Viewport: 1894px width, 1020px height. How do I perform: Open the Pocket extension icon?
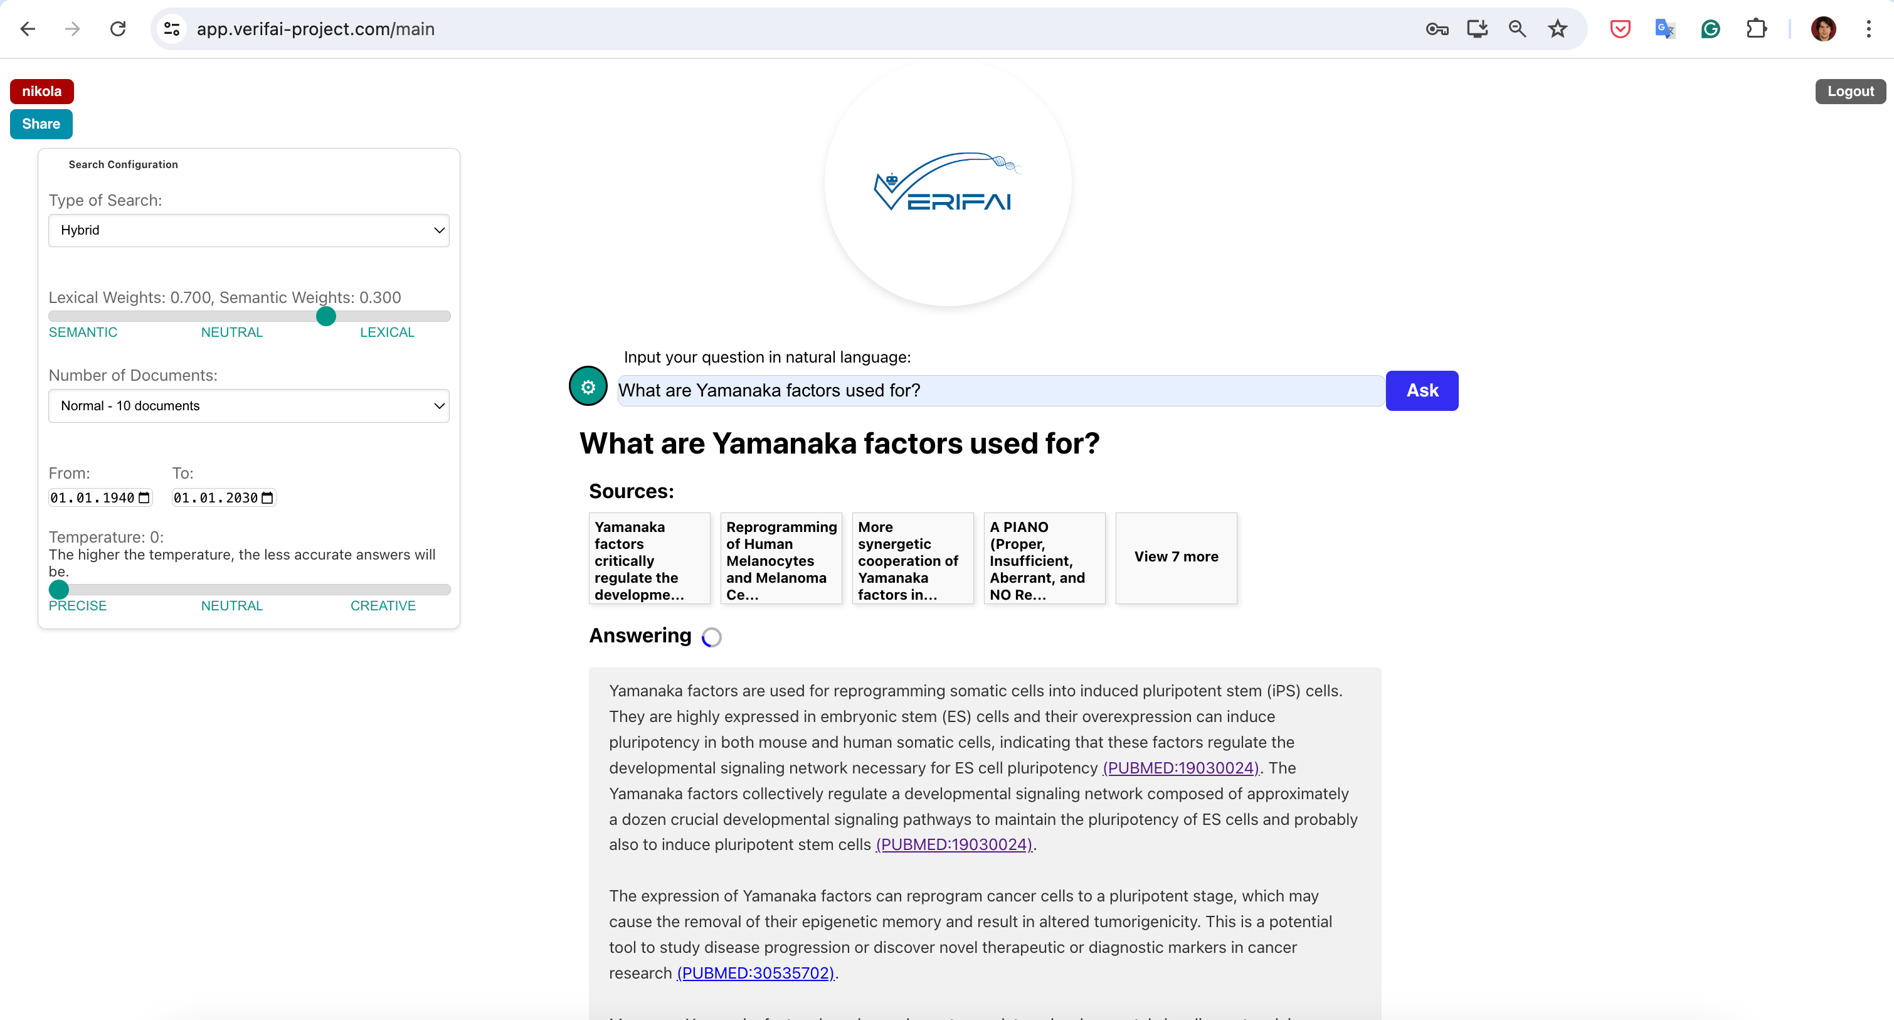pos(1620,29)
